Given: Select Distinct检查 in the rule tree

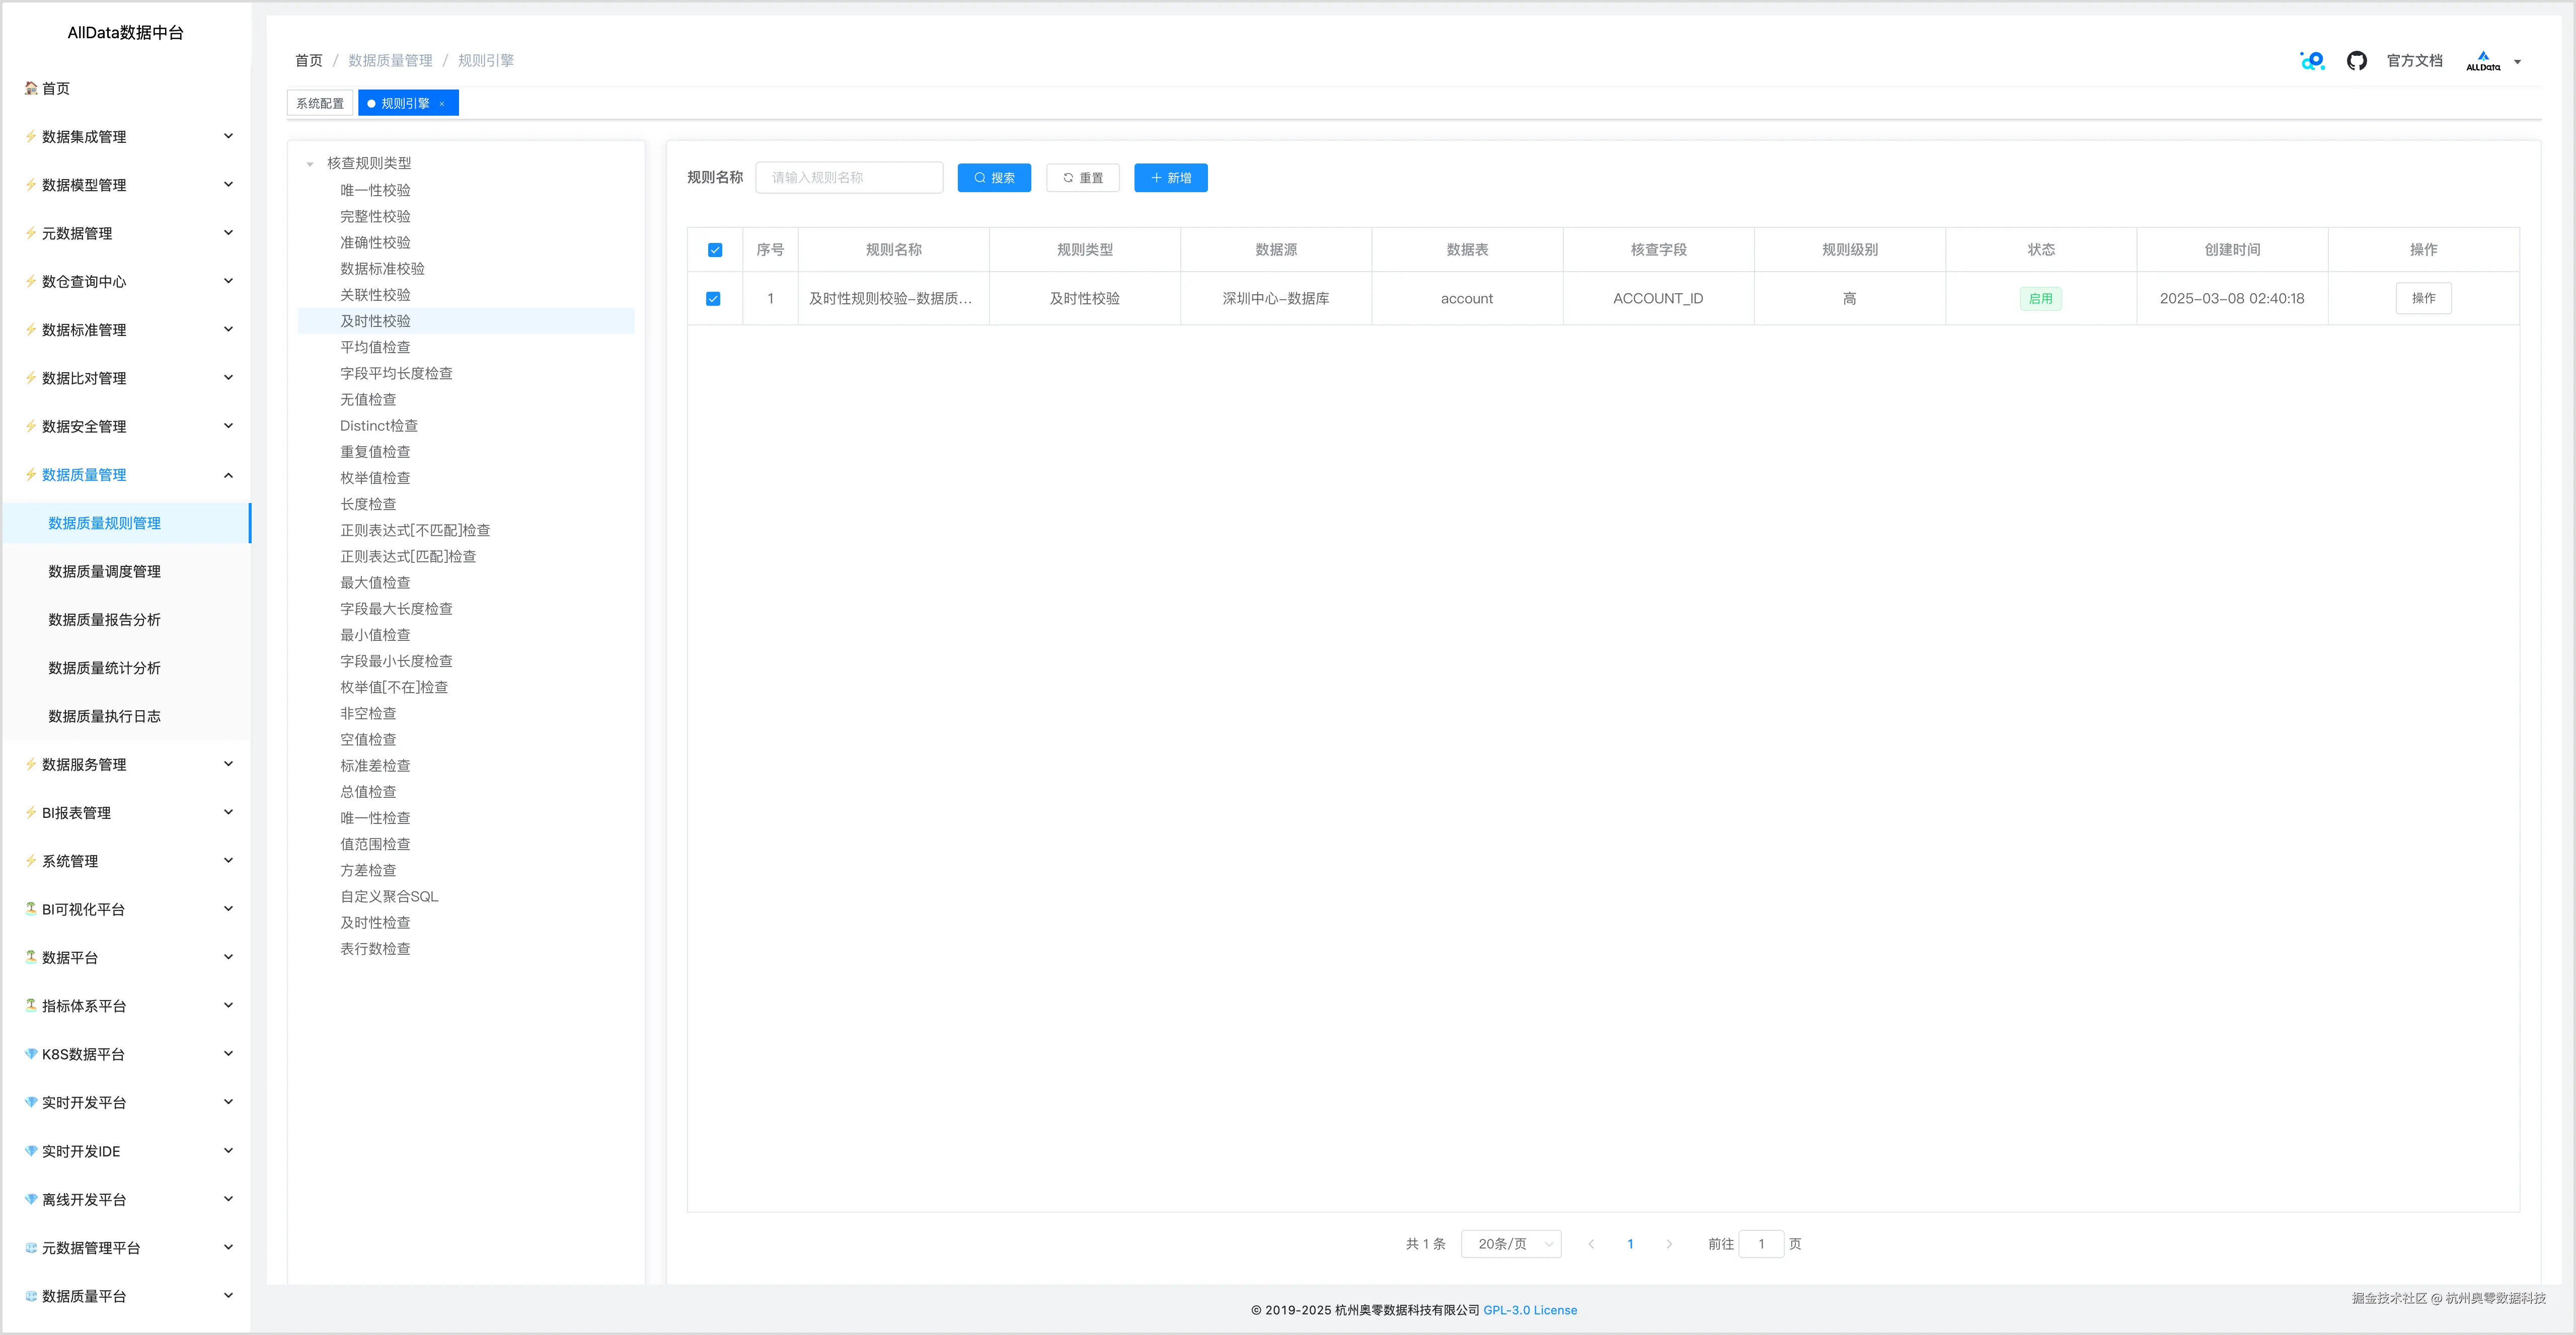Looking at the screenshot, I should point(379,426).
